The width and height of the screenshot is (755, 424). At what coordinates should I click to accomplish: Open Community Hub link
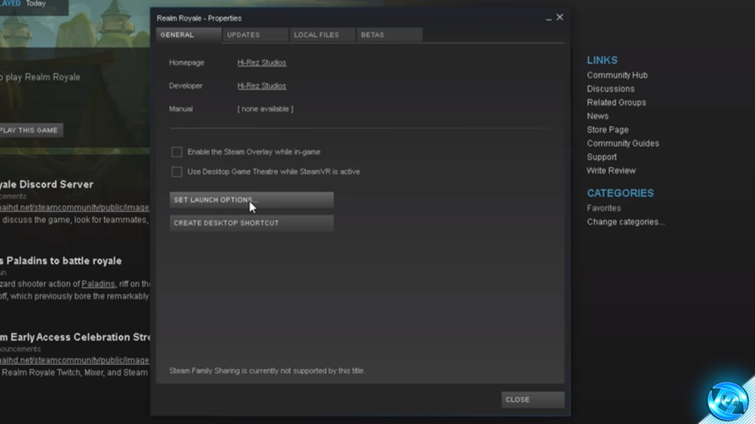pyautogui.click(x=617, y=75)
